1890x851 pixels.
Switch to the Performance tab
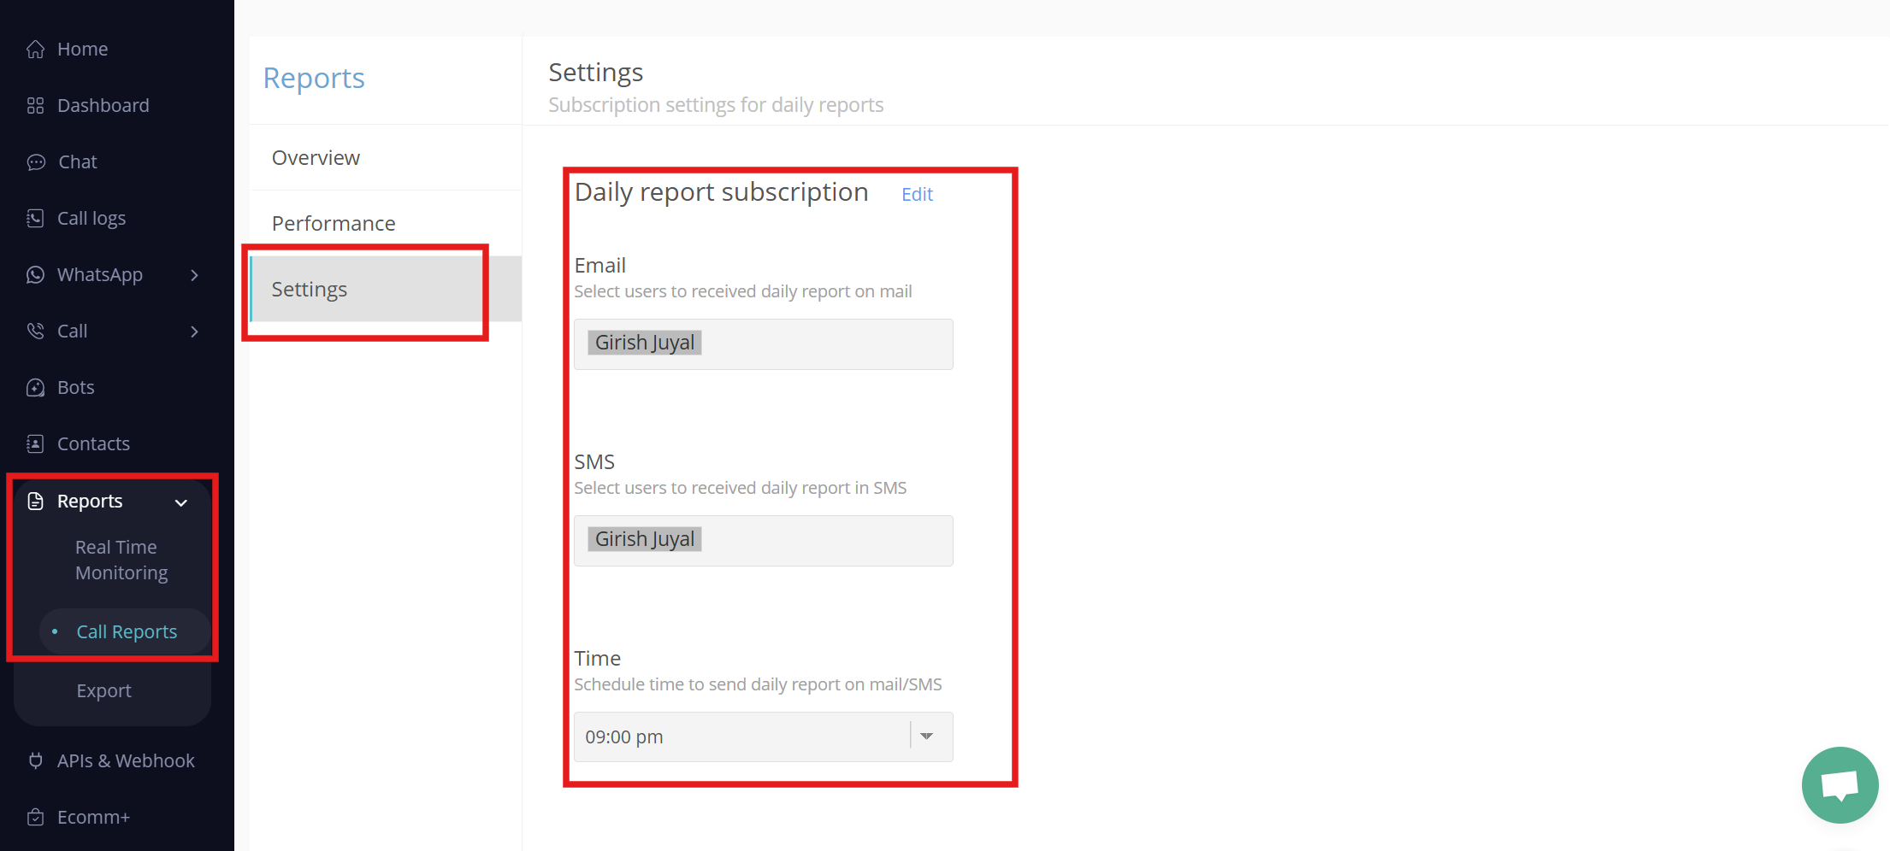pos(333,224)
